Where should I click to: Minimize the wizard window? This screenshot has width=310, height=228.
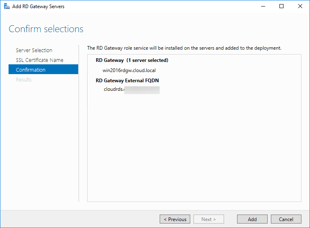pos(262,7)
